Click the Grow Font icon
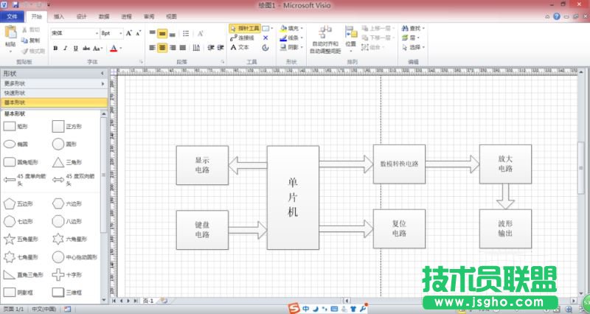The image size is (590, 314). (x=129, y=33)
